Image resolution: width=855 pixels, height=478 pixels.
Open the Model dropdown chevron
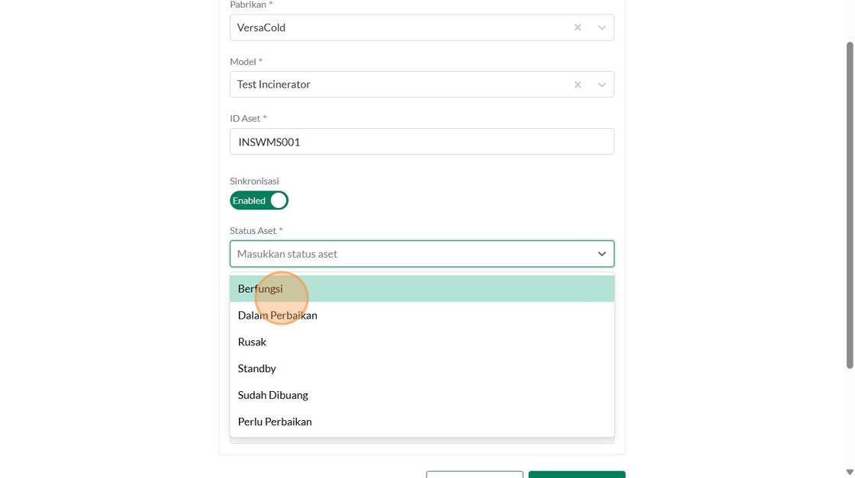click(602, 85)
